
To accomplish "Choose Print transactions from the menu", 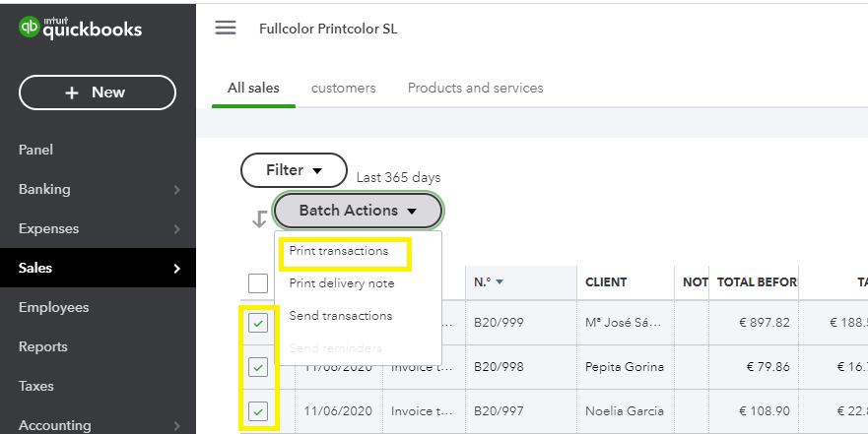I will (x=339, y=251).
